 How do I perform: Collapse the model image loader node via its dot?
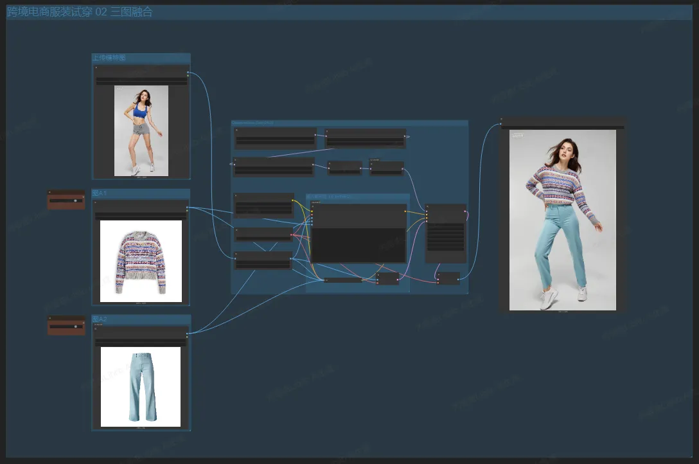click(x=96, y=67)
